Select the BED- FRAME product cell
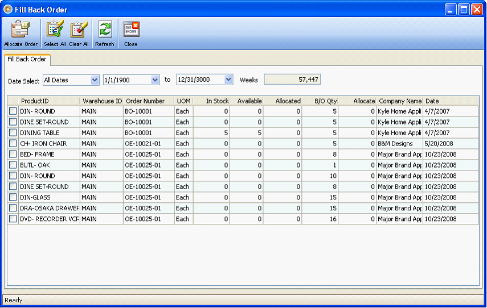 [x=49, y=155]
